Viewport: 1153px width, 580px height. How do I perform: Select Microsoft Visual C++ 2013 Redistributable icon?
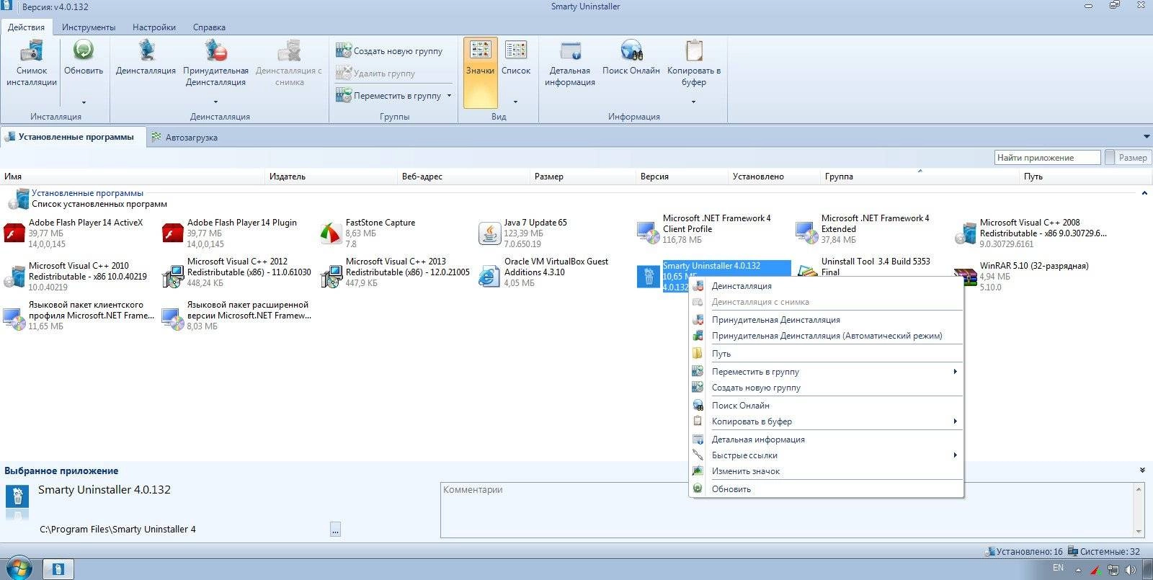pos(331,275)
